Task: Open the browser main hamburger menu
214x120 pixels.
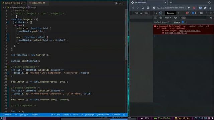Action: (210, 8)
